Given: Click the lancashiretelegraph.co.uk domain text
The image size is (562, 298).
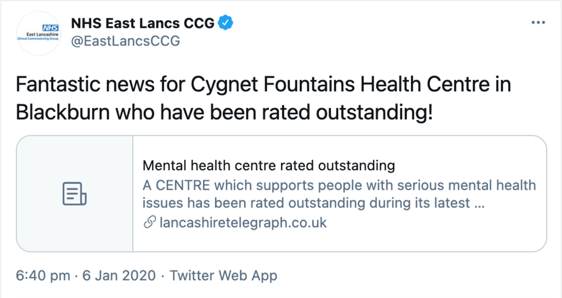Looking at the screenshot, I should (x=243, y=223).
